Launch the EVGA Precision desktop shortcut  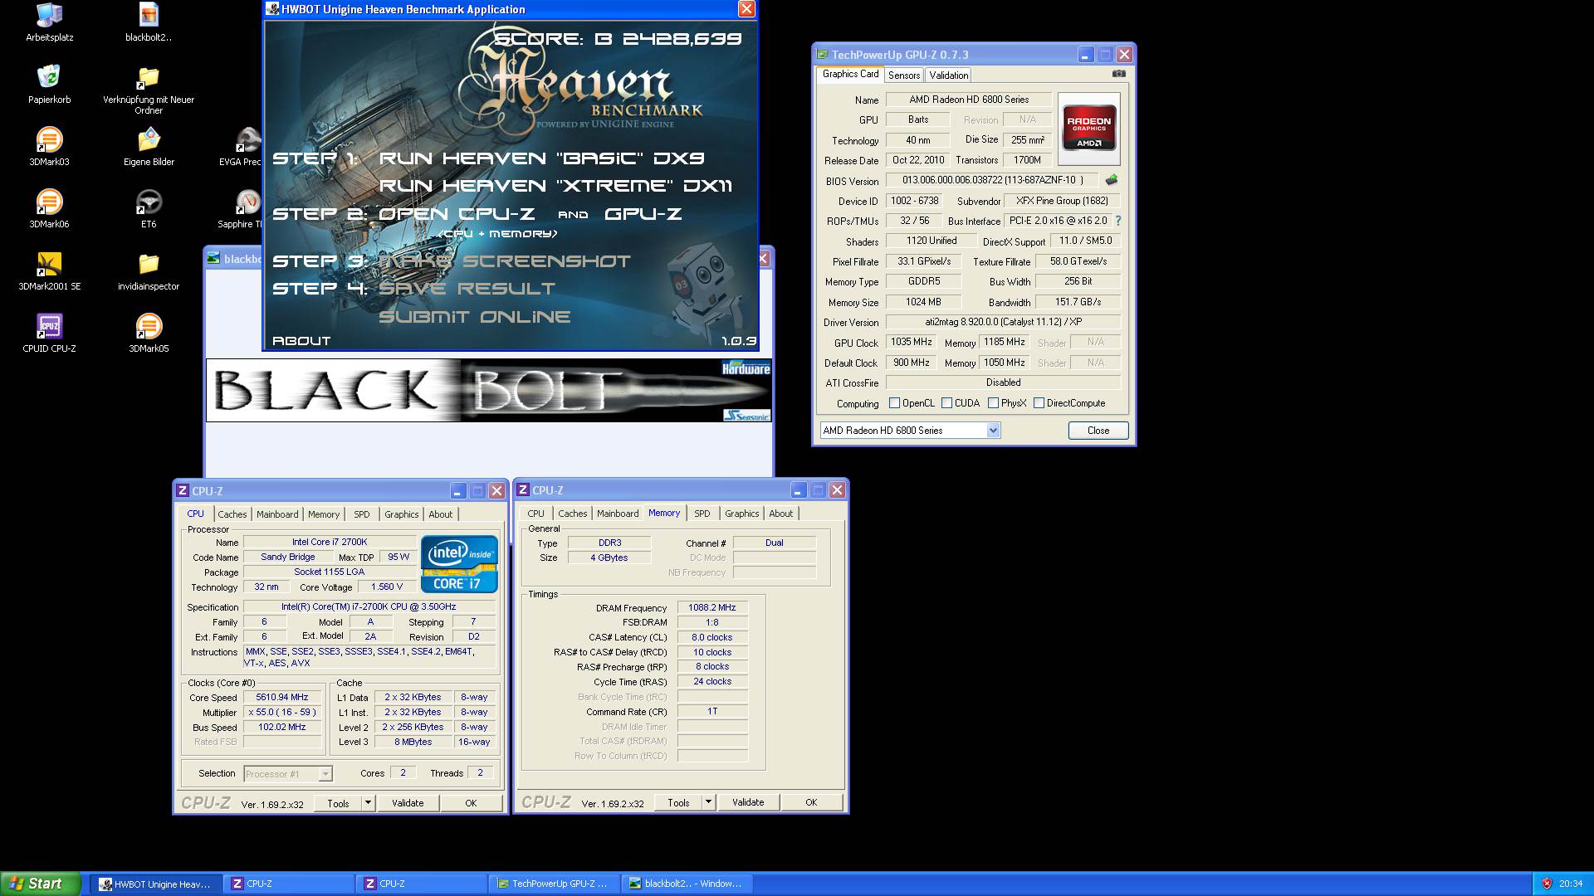[x=241, y=146]
